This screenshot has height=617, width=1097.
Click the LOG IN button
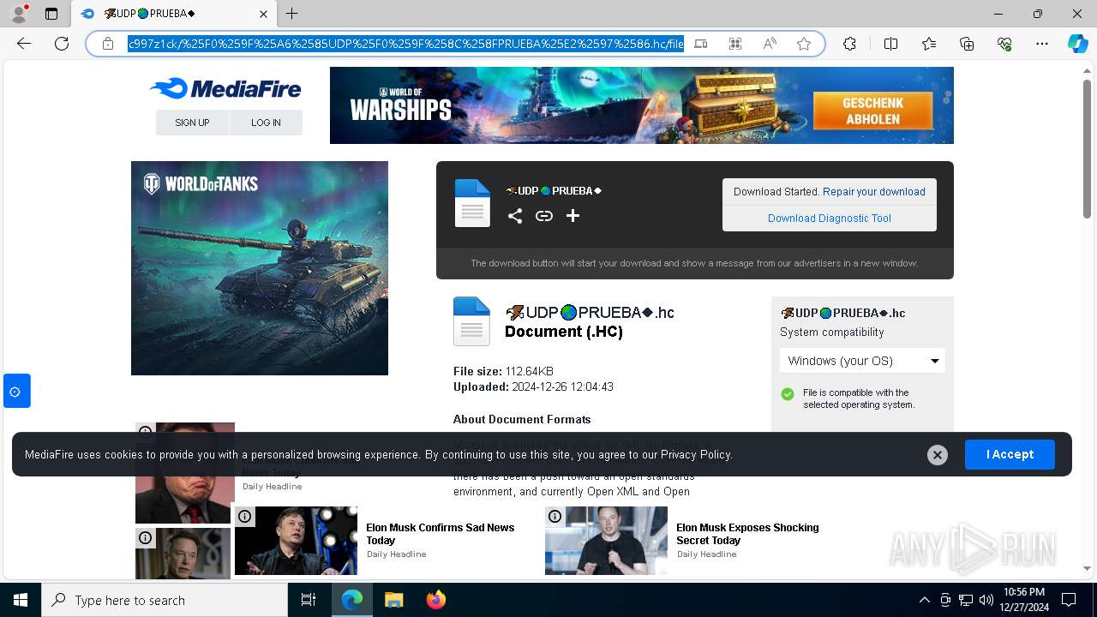(x=266, y=123)
